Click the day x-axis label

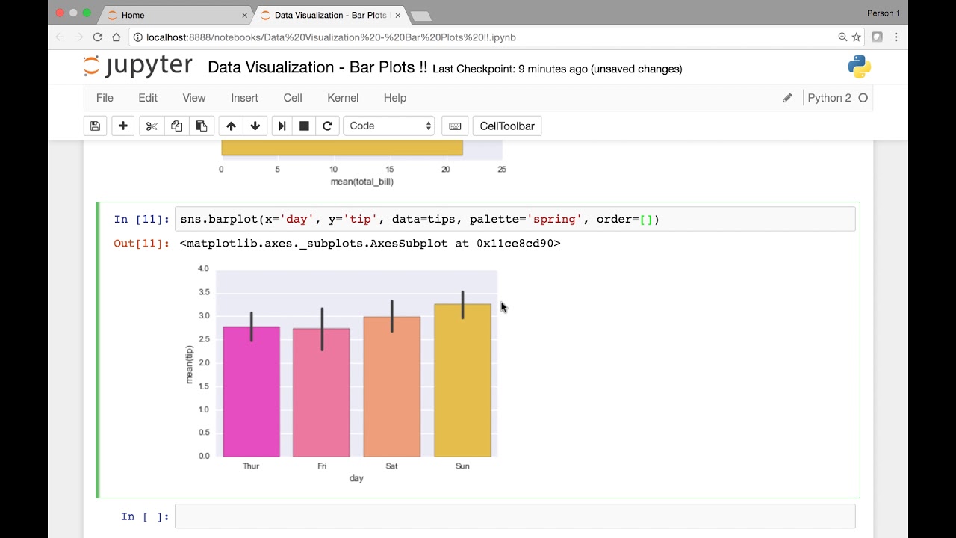coord(356,478)
